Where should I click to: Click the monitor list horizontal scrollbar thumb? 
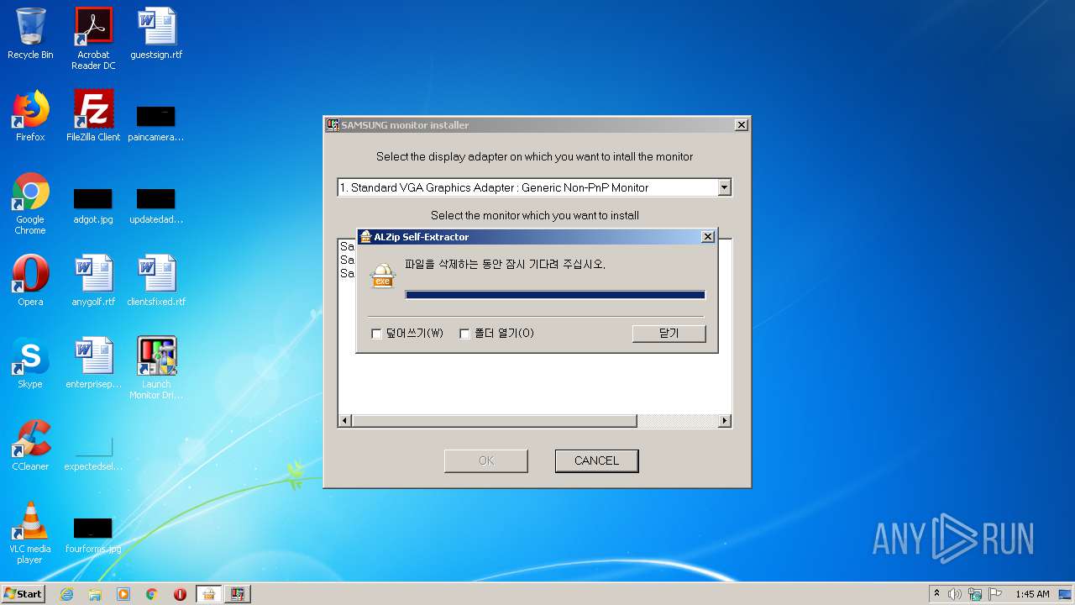494,420
